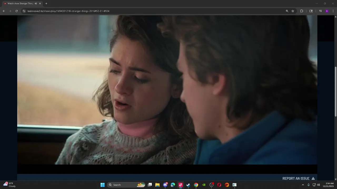Viewport: 337px width, 189px height.
Task: Open the purple S profile avatar
Action: coord(327,11)
